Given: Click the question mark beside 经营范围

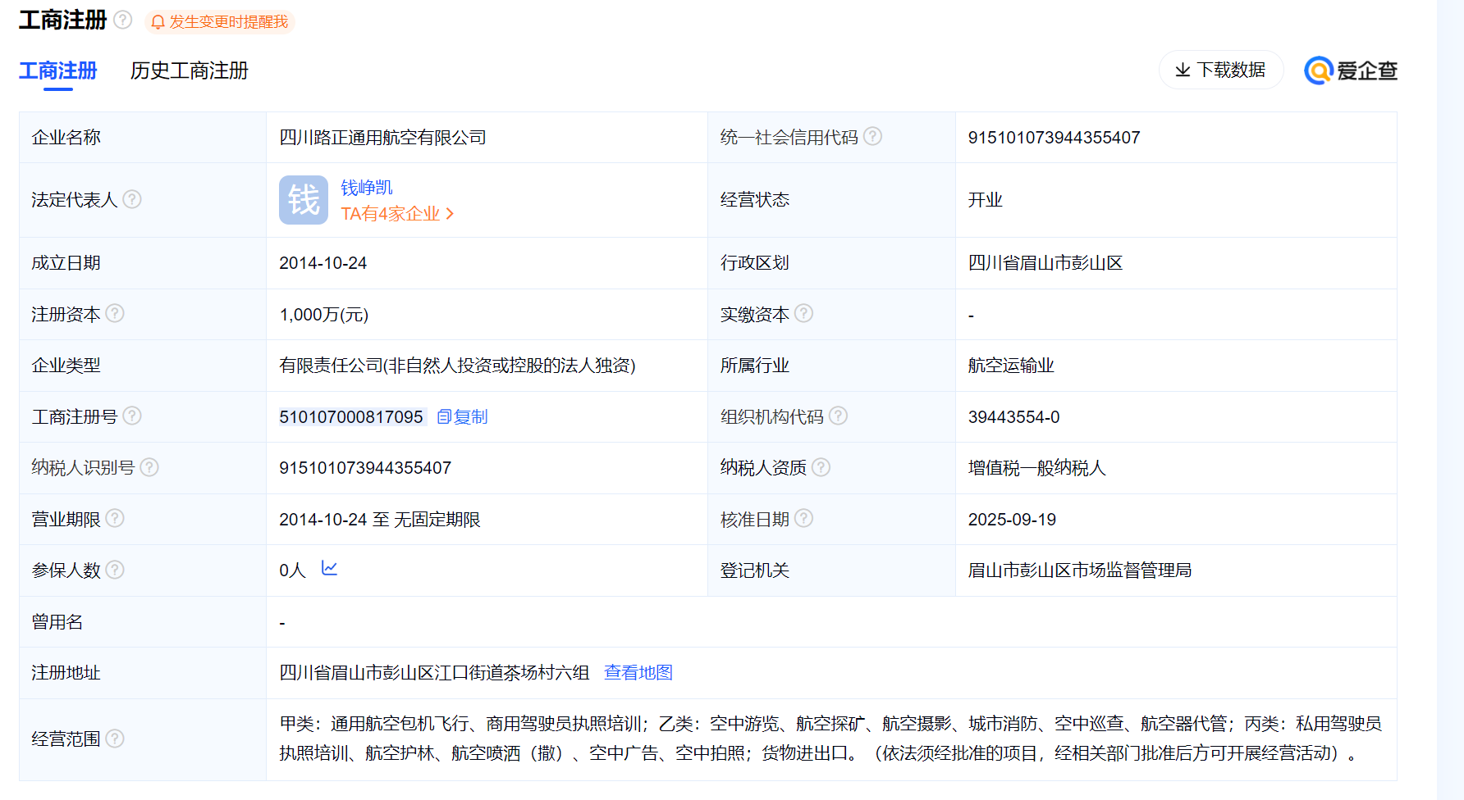Looking at the screenshot, I should pyautogui.click(x=116, y=739).
